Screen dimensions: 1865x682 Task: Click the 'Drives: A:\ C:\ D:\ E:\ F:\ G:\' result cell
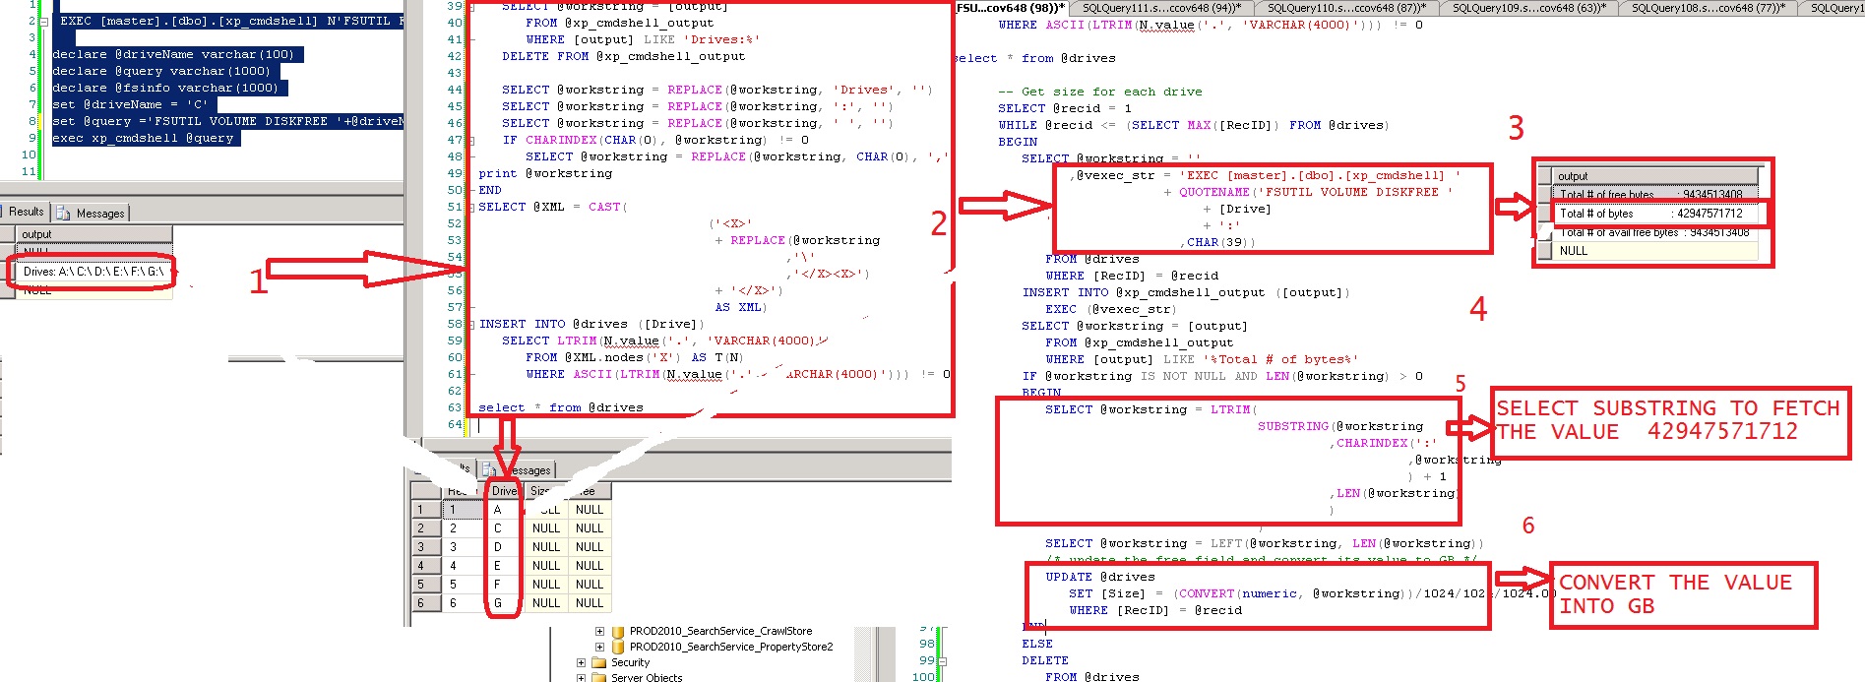[93, 272]
